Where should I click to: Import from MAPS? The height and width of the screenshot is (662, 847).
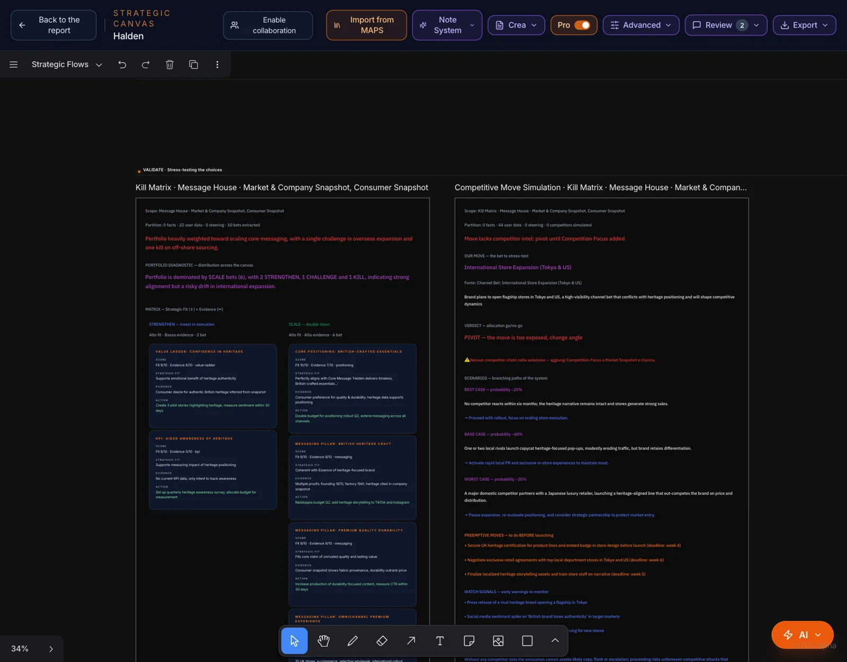[366, 25]
